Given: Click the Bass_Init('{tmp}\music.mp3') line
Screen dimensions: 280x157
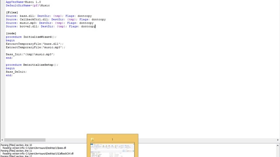Looking at the screenshot, I should pos(30,54).
